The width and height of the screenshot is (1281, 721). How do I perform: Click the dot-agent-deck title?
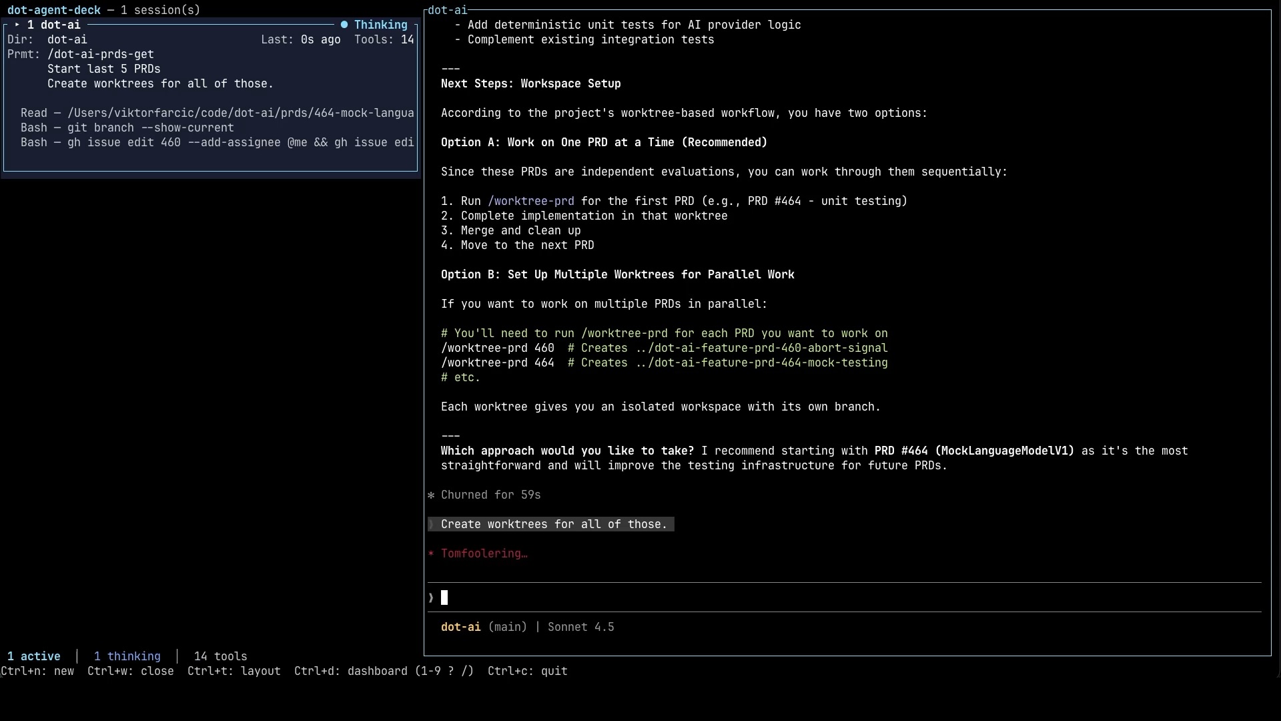(54, 10)
